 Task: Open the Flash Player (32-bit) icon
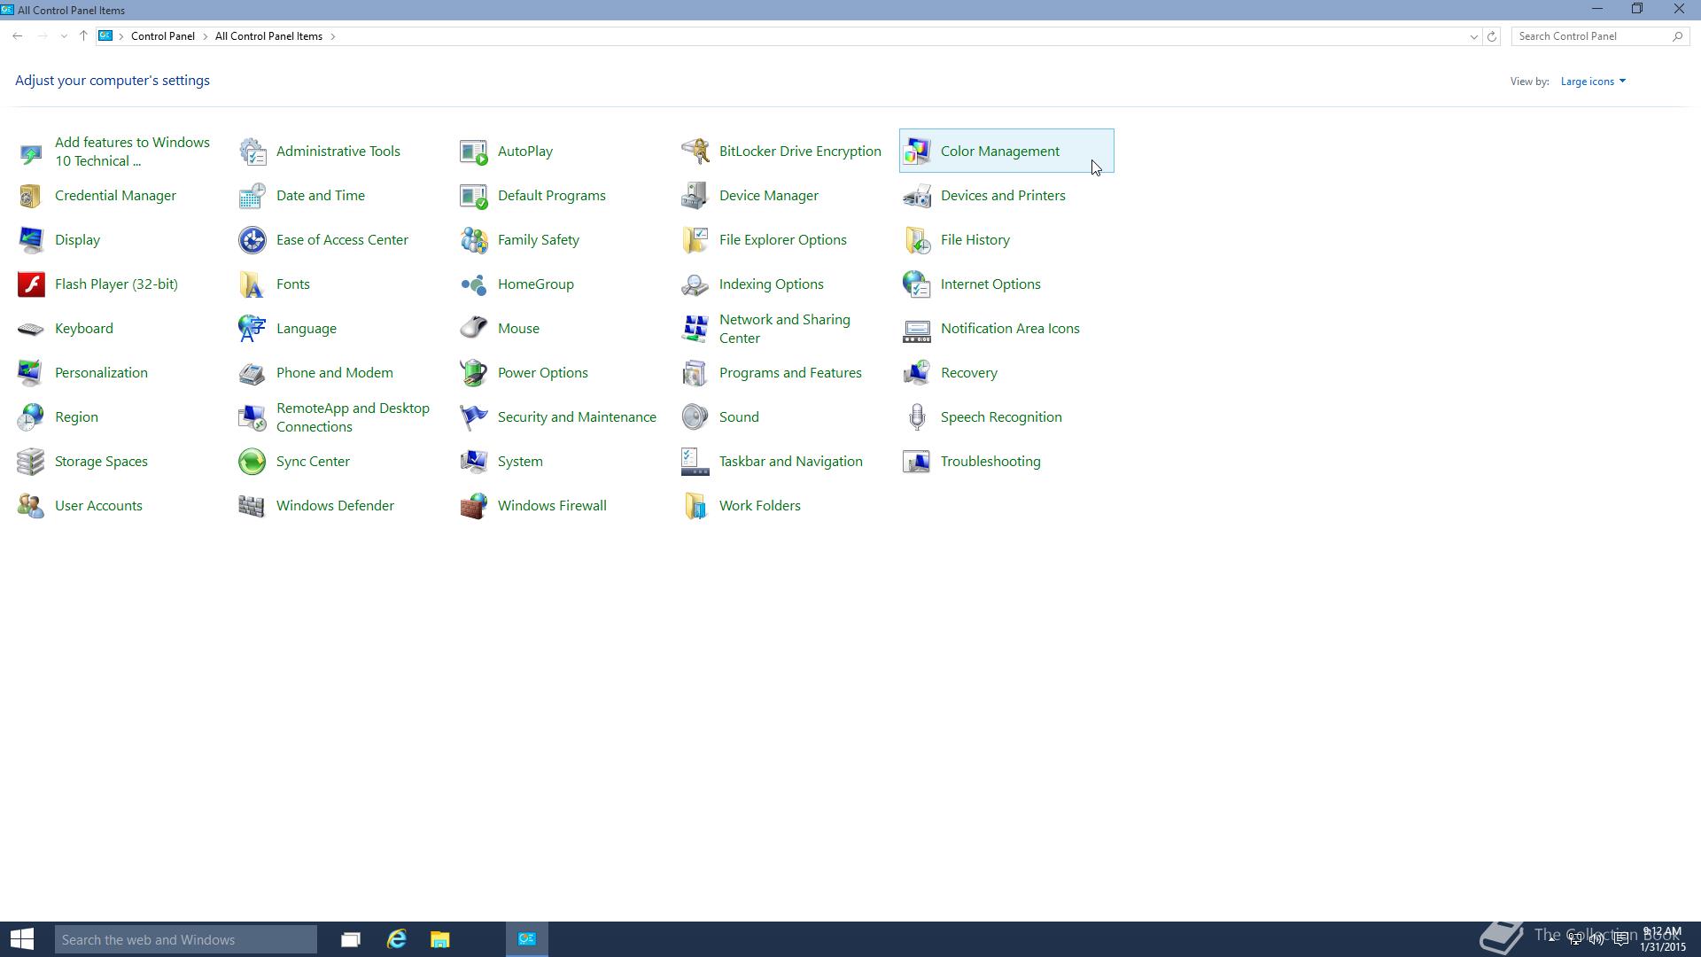(31, 284)
